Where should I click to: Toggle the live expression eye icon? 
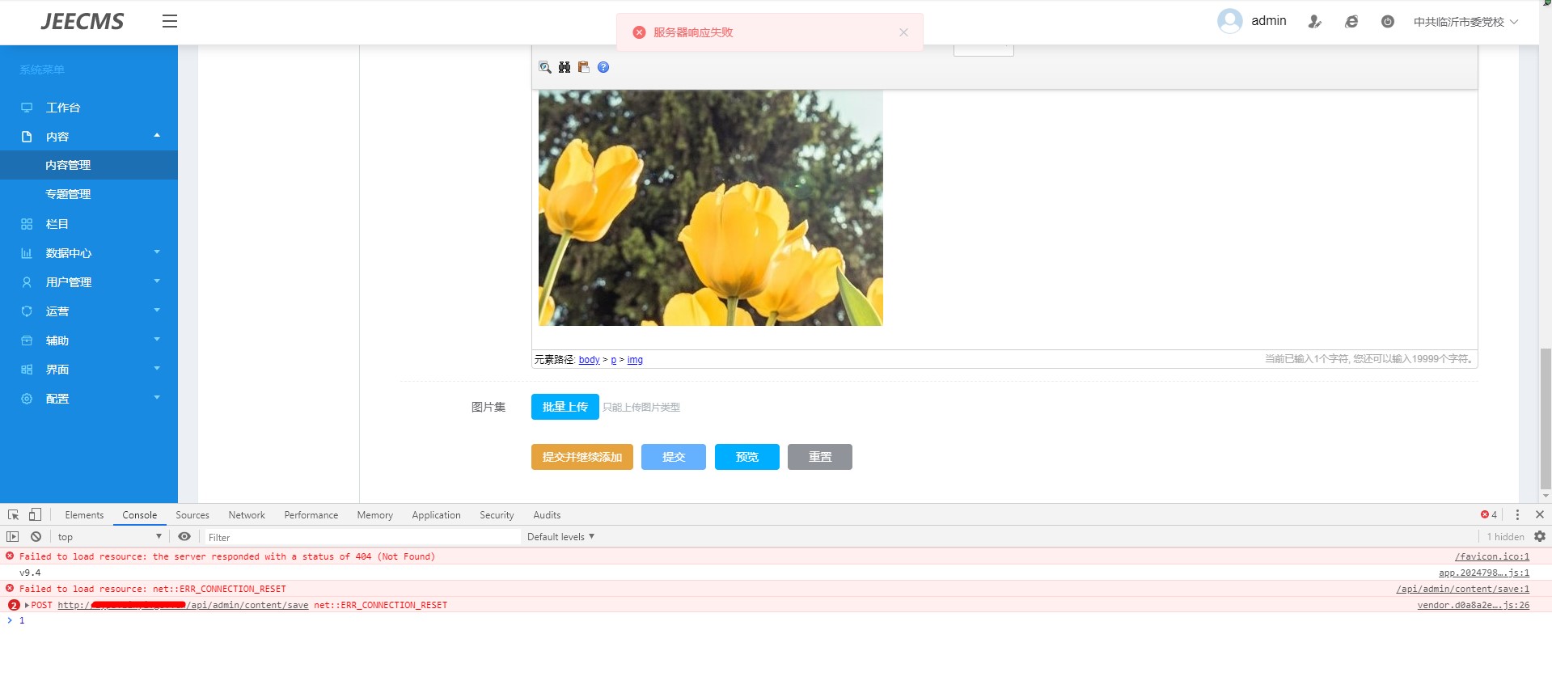(x=184, y=537)
